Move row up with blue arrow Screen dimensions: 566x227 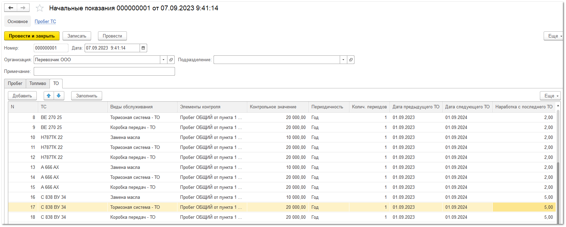point(49,96)
